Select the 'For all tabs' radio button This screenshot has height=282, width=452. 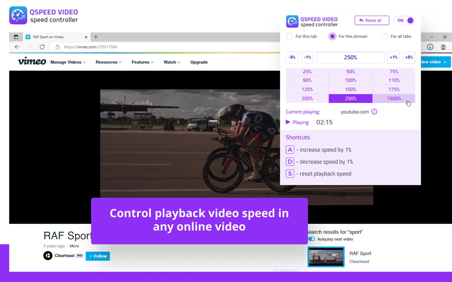(384, 36)
